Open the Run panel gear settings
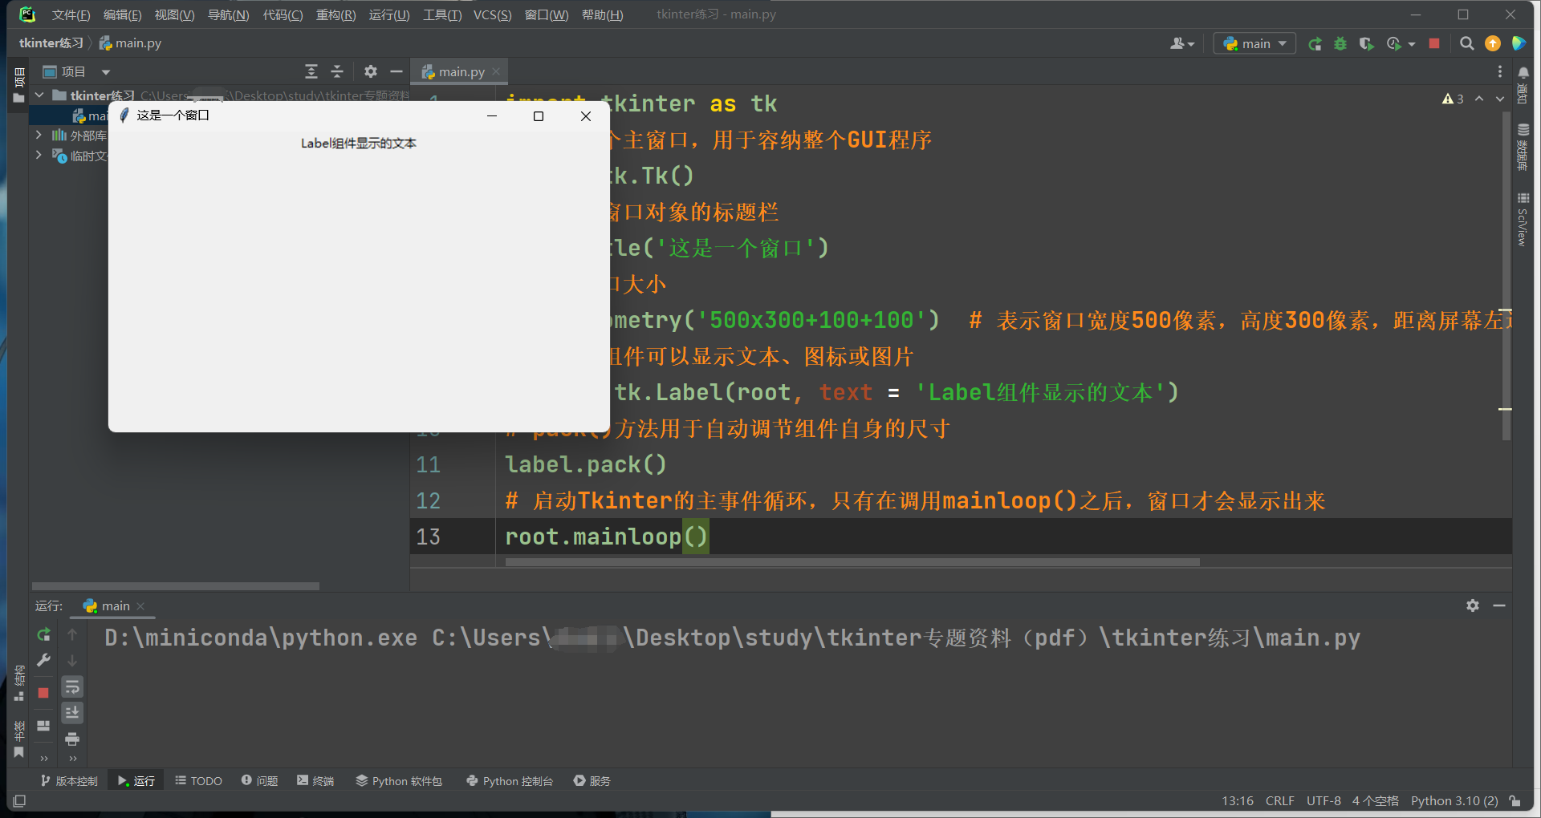 click(x=1473, y=606)
